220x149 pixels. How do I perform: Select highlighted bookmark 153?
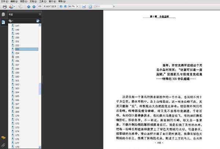tap(27, 49)
